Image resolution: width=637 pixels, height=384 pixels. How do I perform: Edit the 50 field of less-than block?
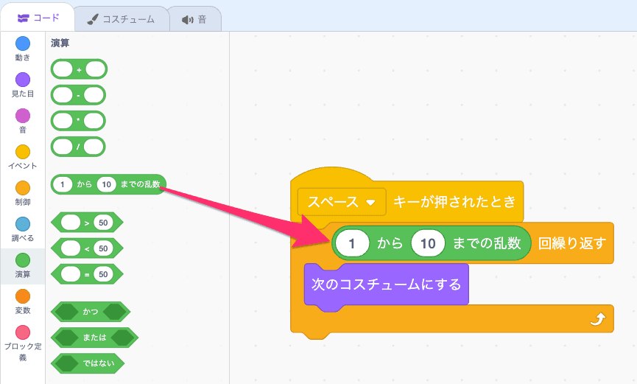click(103, 248)
